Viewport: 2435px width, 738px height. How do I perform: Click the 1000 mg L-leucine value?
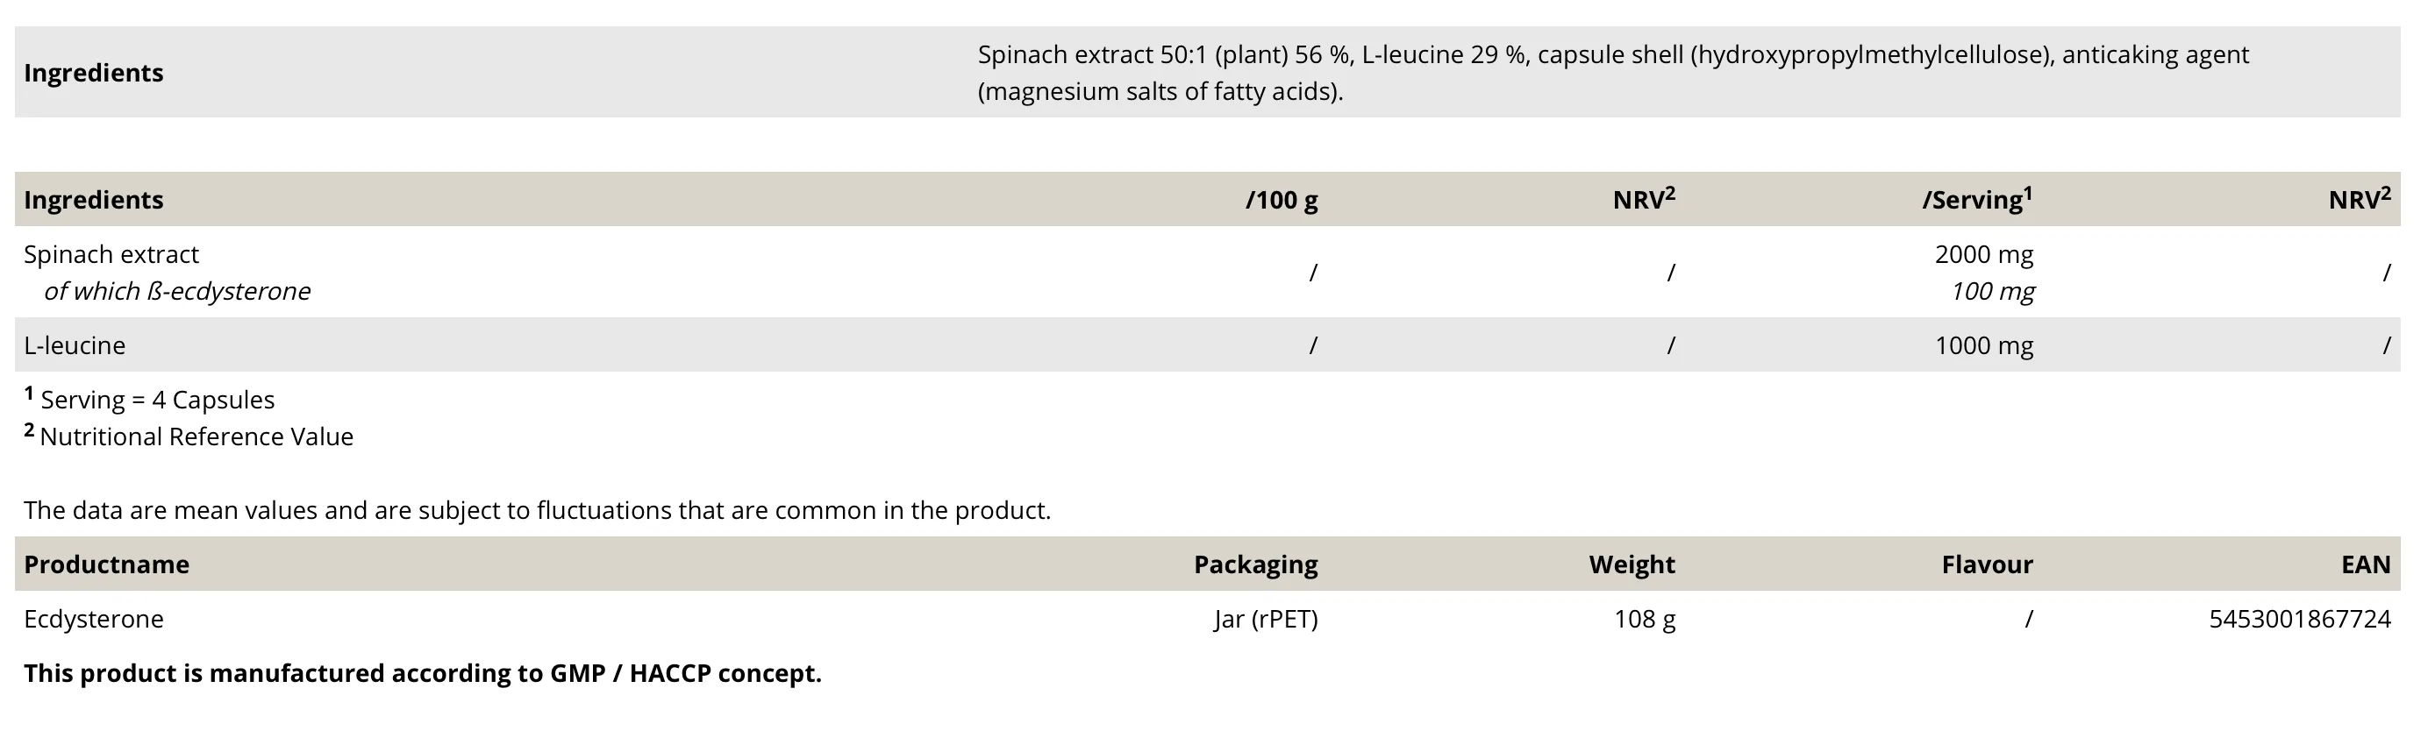(x=1983, y=346)
